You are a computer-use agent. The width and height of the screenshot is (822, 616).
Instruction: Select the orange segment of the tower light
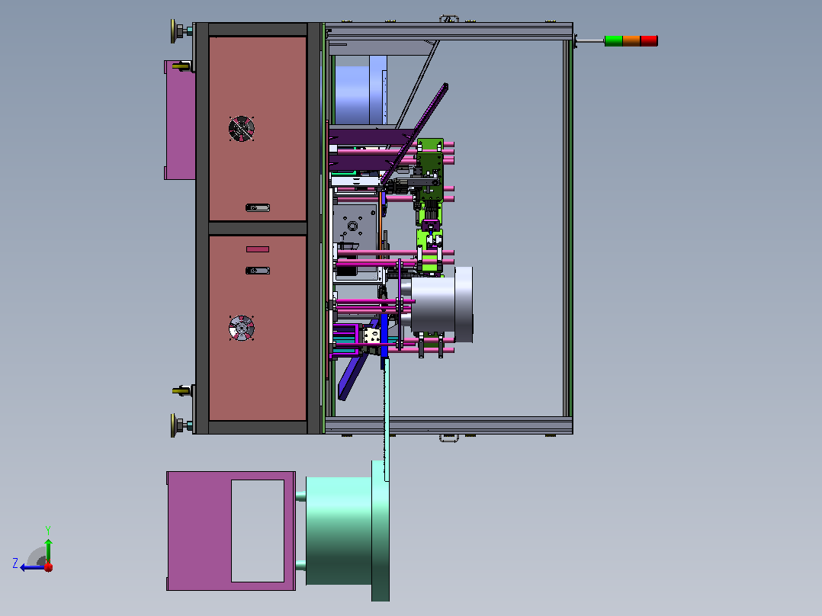tap(631, 41)
